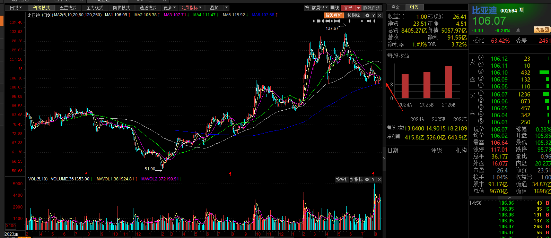Click tick row with volume 266
551x238 pixels.
(509, 227)
